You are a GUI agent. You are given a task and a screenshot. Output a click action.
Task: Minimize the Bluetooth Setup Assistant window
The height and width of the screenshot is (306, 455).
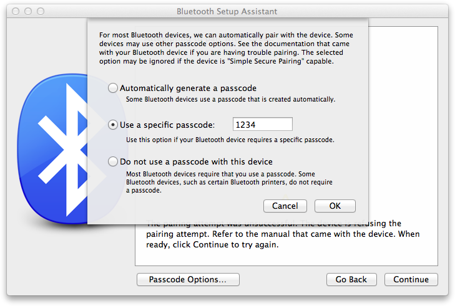28,11
